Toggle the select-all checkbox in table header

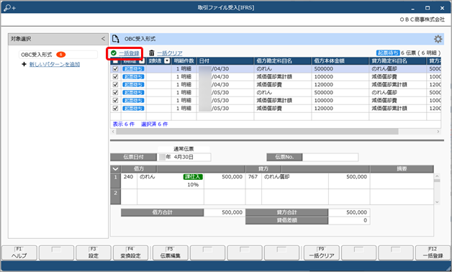pyautogui.click(x=115, y=61)
